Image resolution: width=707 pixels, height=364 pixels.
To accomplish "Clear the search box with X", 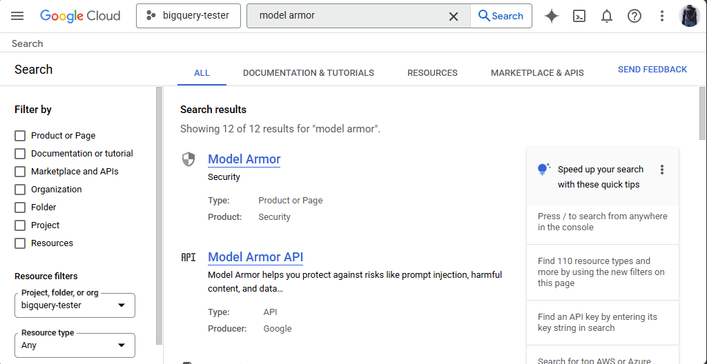I will point(453,17).
